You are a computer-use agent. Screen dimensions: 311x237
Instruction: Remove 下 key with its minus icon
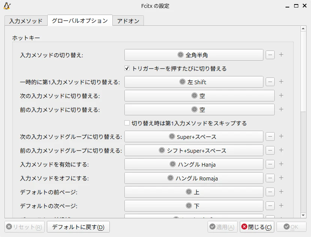pyautogui.click(x=270, y=206)
